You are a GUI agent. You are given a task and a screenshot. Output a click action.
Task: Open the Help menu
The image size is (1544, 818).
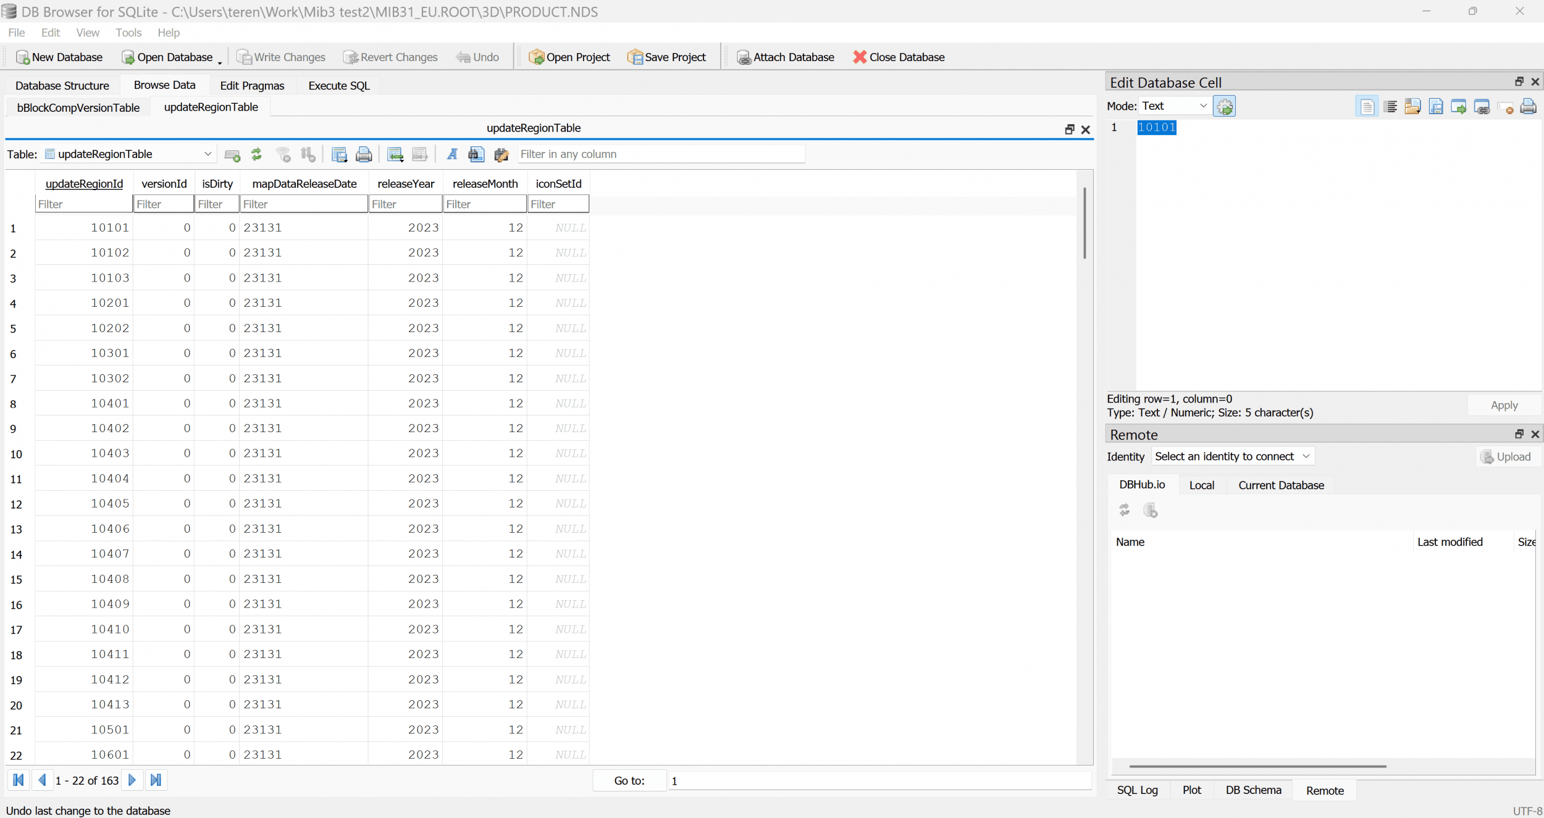(x=169, y=33)
